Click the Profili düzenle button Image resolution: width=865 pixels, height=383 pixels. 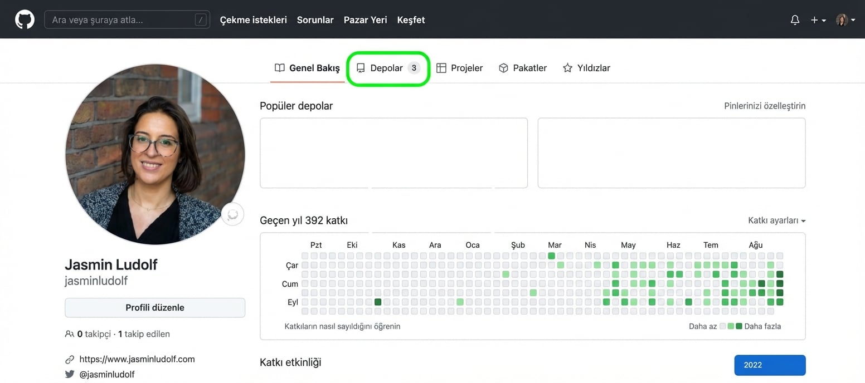pyautogui.click(x=155, y=307)
